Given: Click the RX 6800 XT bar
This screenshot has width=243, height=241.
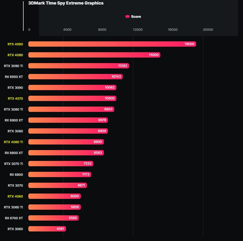Looking at the screenshot, I should (66, 153).
